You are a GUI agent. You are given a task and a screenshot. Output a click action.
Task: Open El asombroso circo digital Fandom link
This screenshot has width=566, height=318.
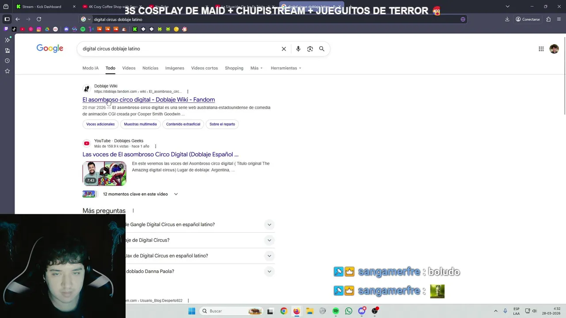coord(149,100)
